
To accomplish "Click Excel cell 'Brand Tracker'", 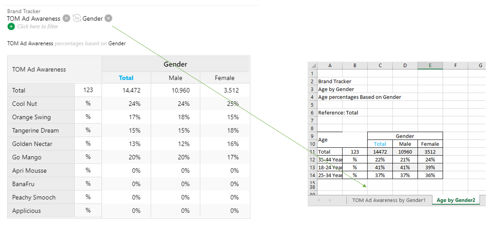I will point(335,81).
